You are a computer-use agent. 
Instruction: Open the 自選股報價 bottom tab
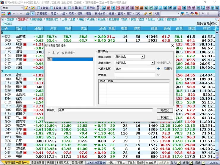coord(37,163)
